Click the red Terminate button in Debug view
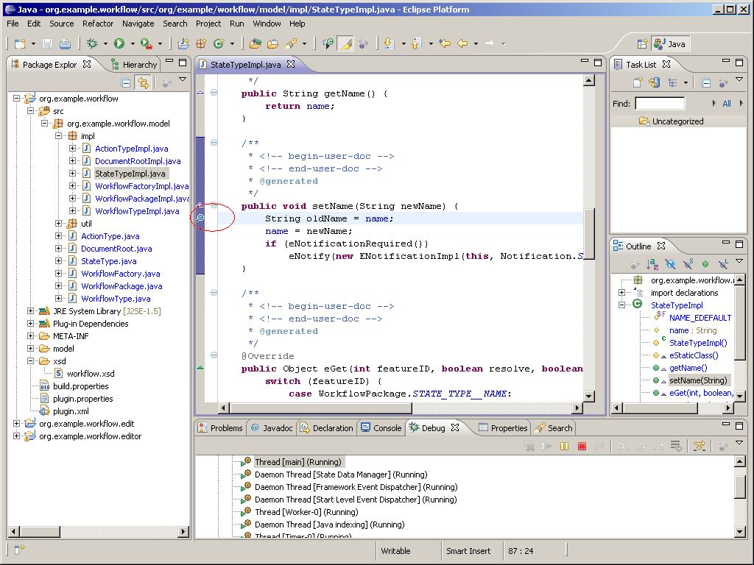The width and height of the screenshot is (754, 565). tap(582, 446)
